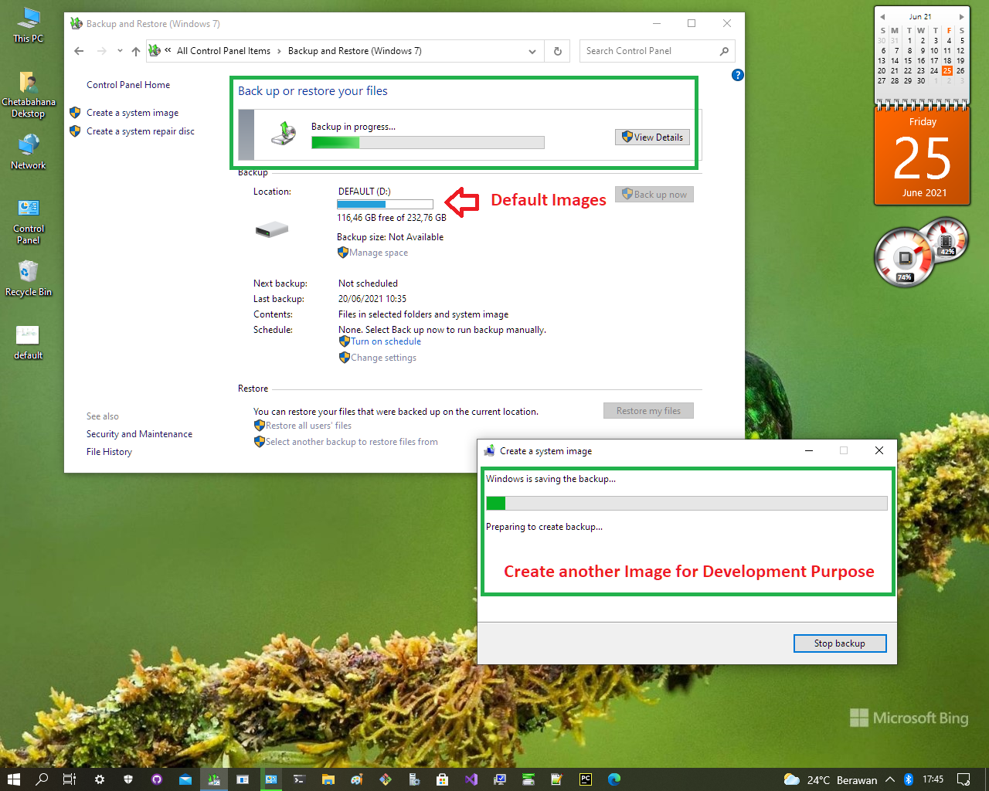
Task: Launch Visual Studio from the taskbar
Action: tap(471, 779)
